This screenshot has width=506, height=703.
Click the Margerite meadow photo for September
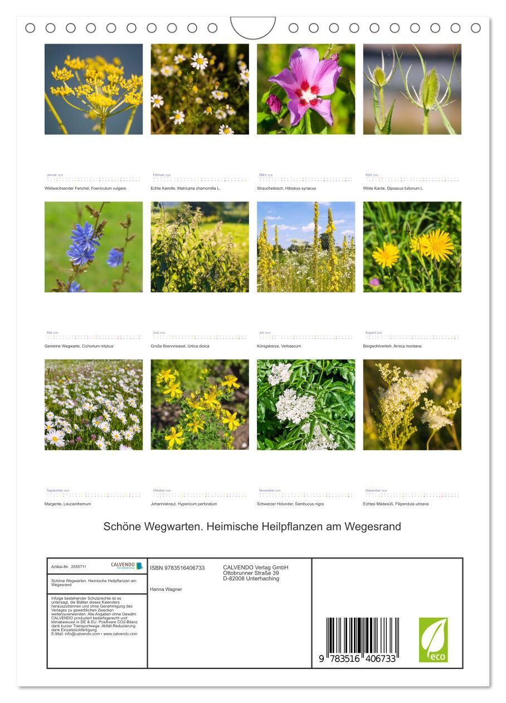pyautogui.click(x=94, y=405)
